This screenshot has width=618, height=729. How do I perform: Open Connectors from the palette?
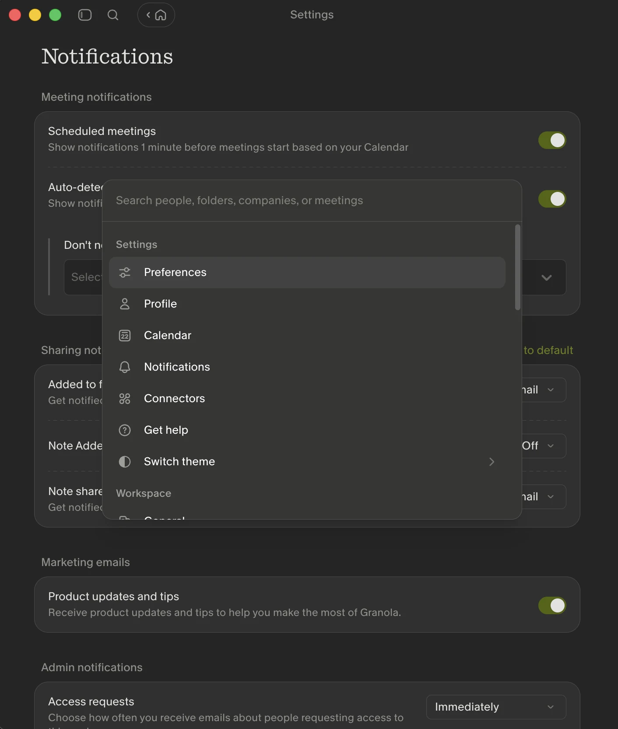[x=307, y=399]
